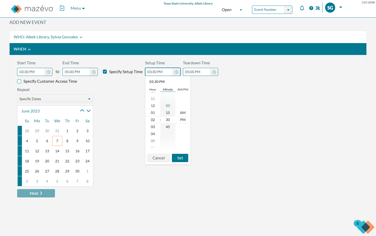This screenshot has width=376, height=236.
Task: Click Set to confirm the time
Action: (x=180, y=158)
